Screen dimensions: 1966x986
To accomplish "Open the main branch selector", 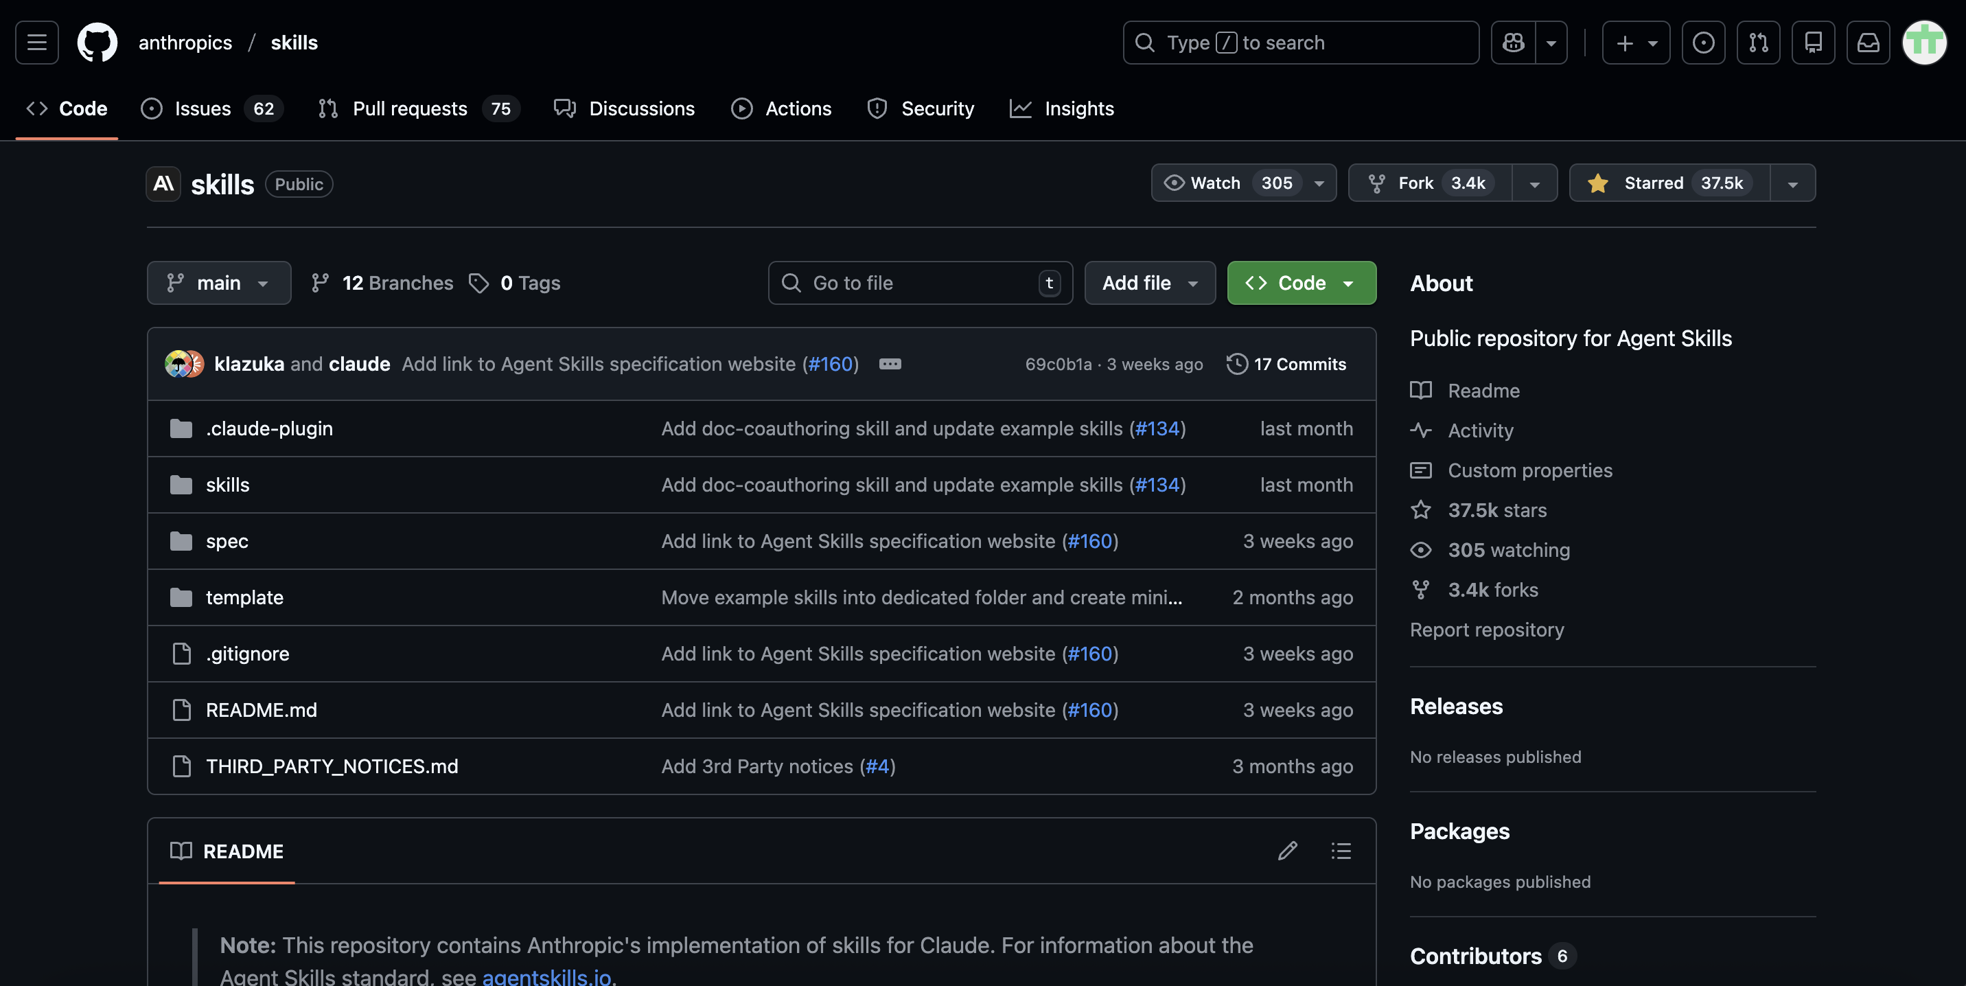I will pyautogui.click(x=219, y=283).
